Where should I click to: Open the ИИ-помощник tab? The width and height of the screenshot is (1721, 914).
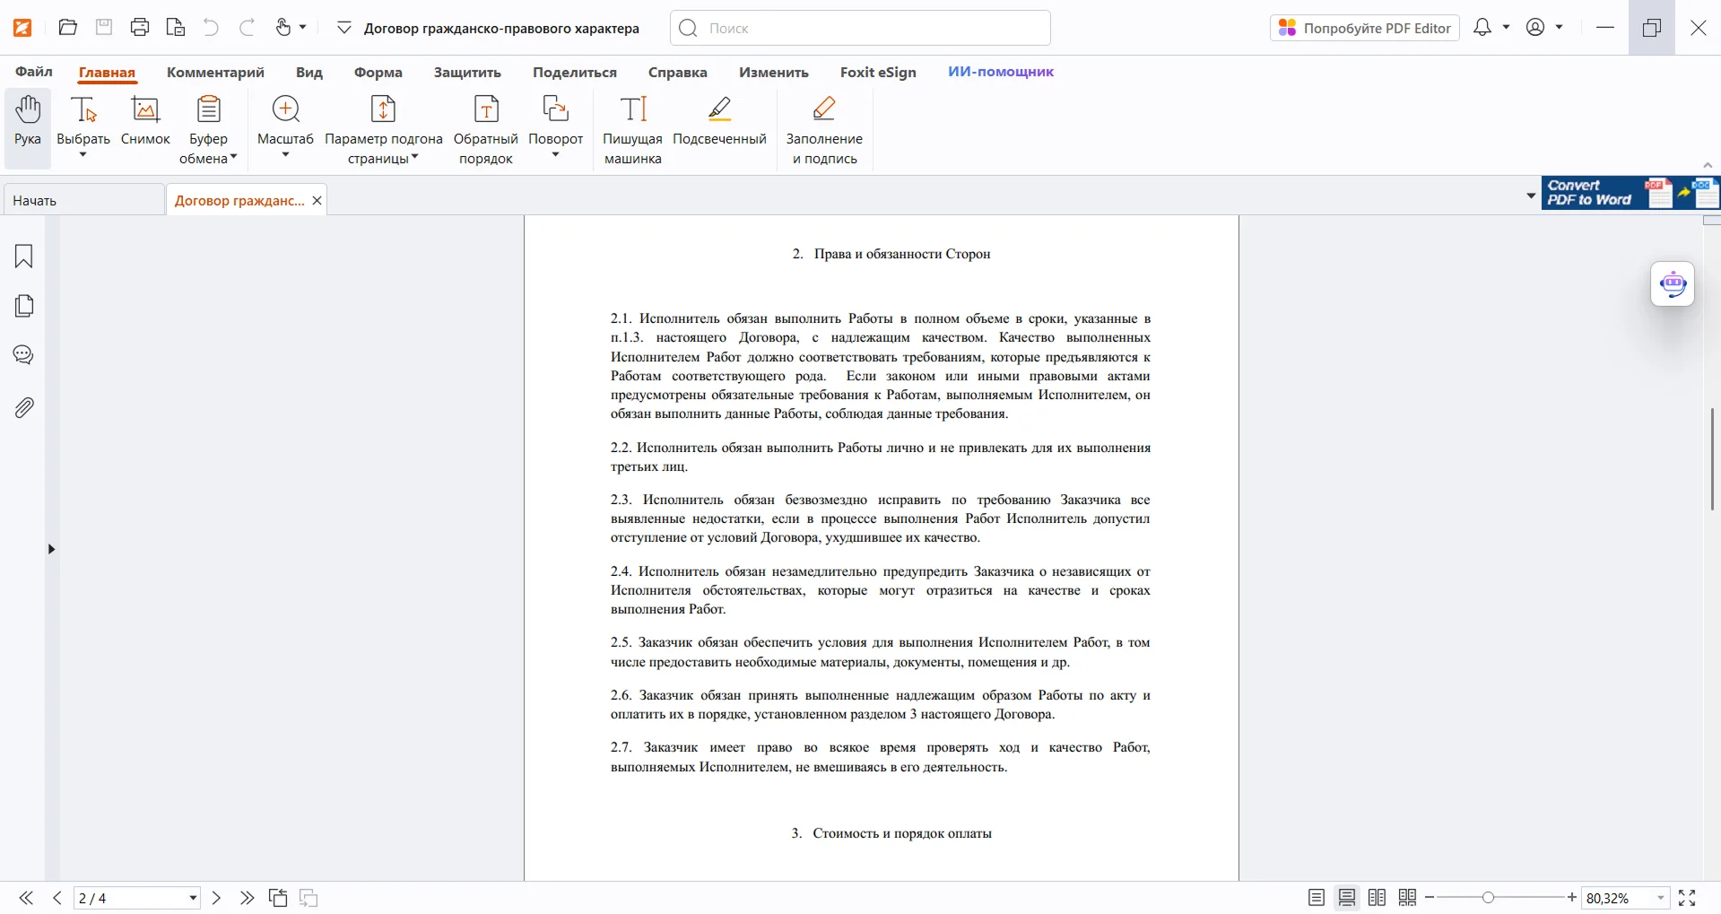point(1001,72)
